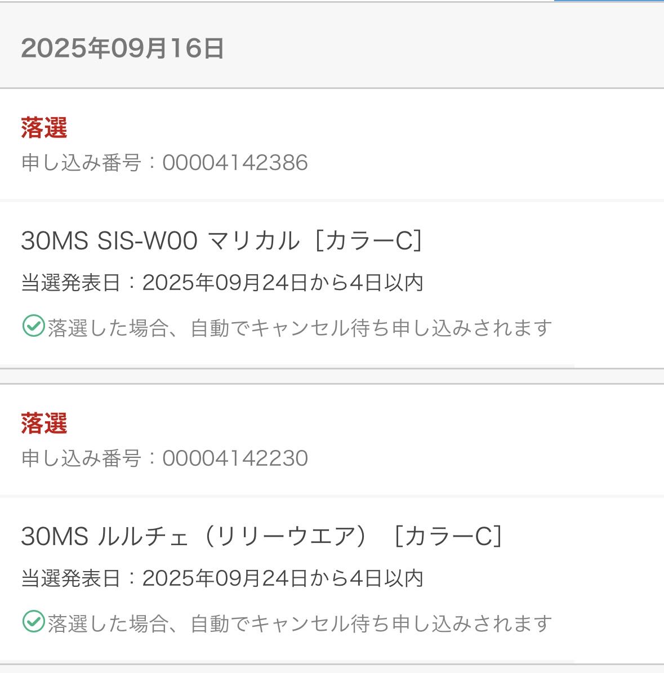The height and width of the screenshot is (673, 664).
Task: Click the 申し込み番号 label in the first entry
Action: tap(81, 163)
